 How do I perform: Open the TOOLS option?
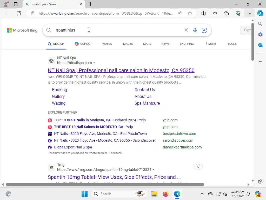click(232, 44)
